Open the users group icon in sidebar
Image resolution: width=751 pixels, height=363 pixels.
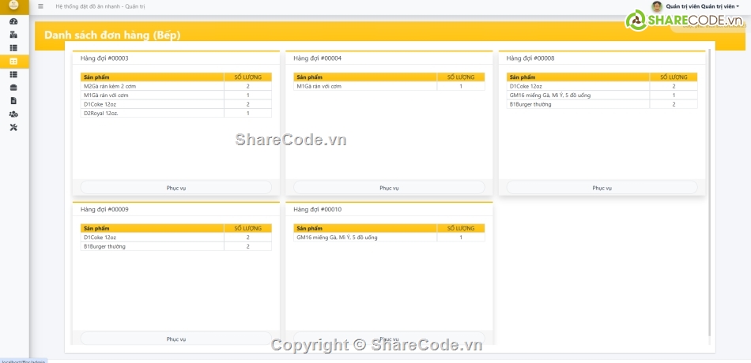click(x=13, y=114)
